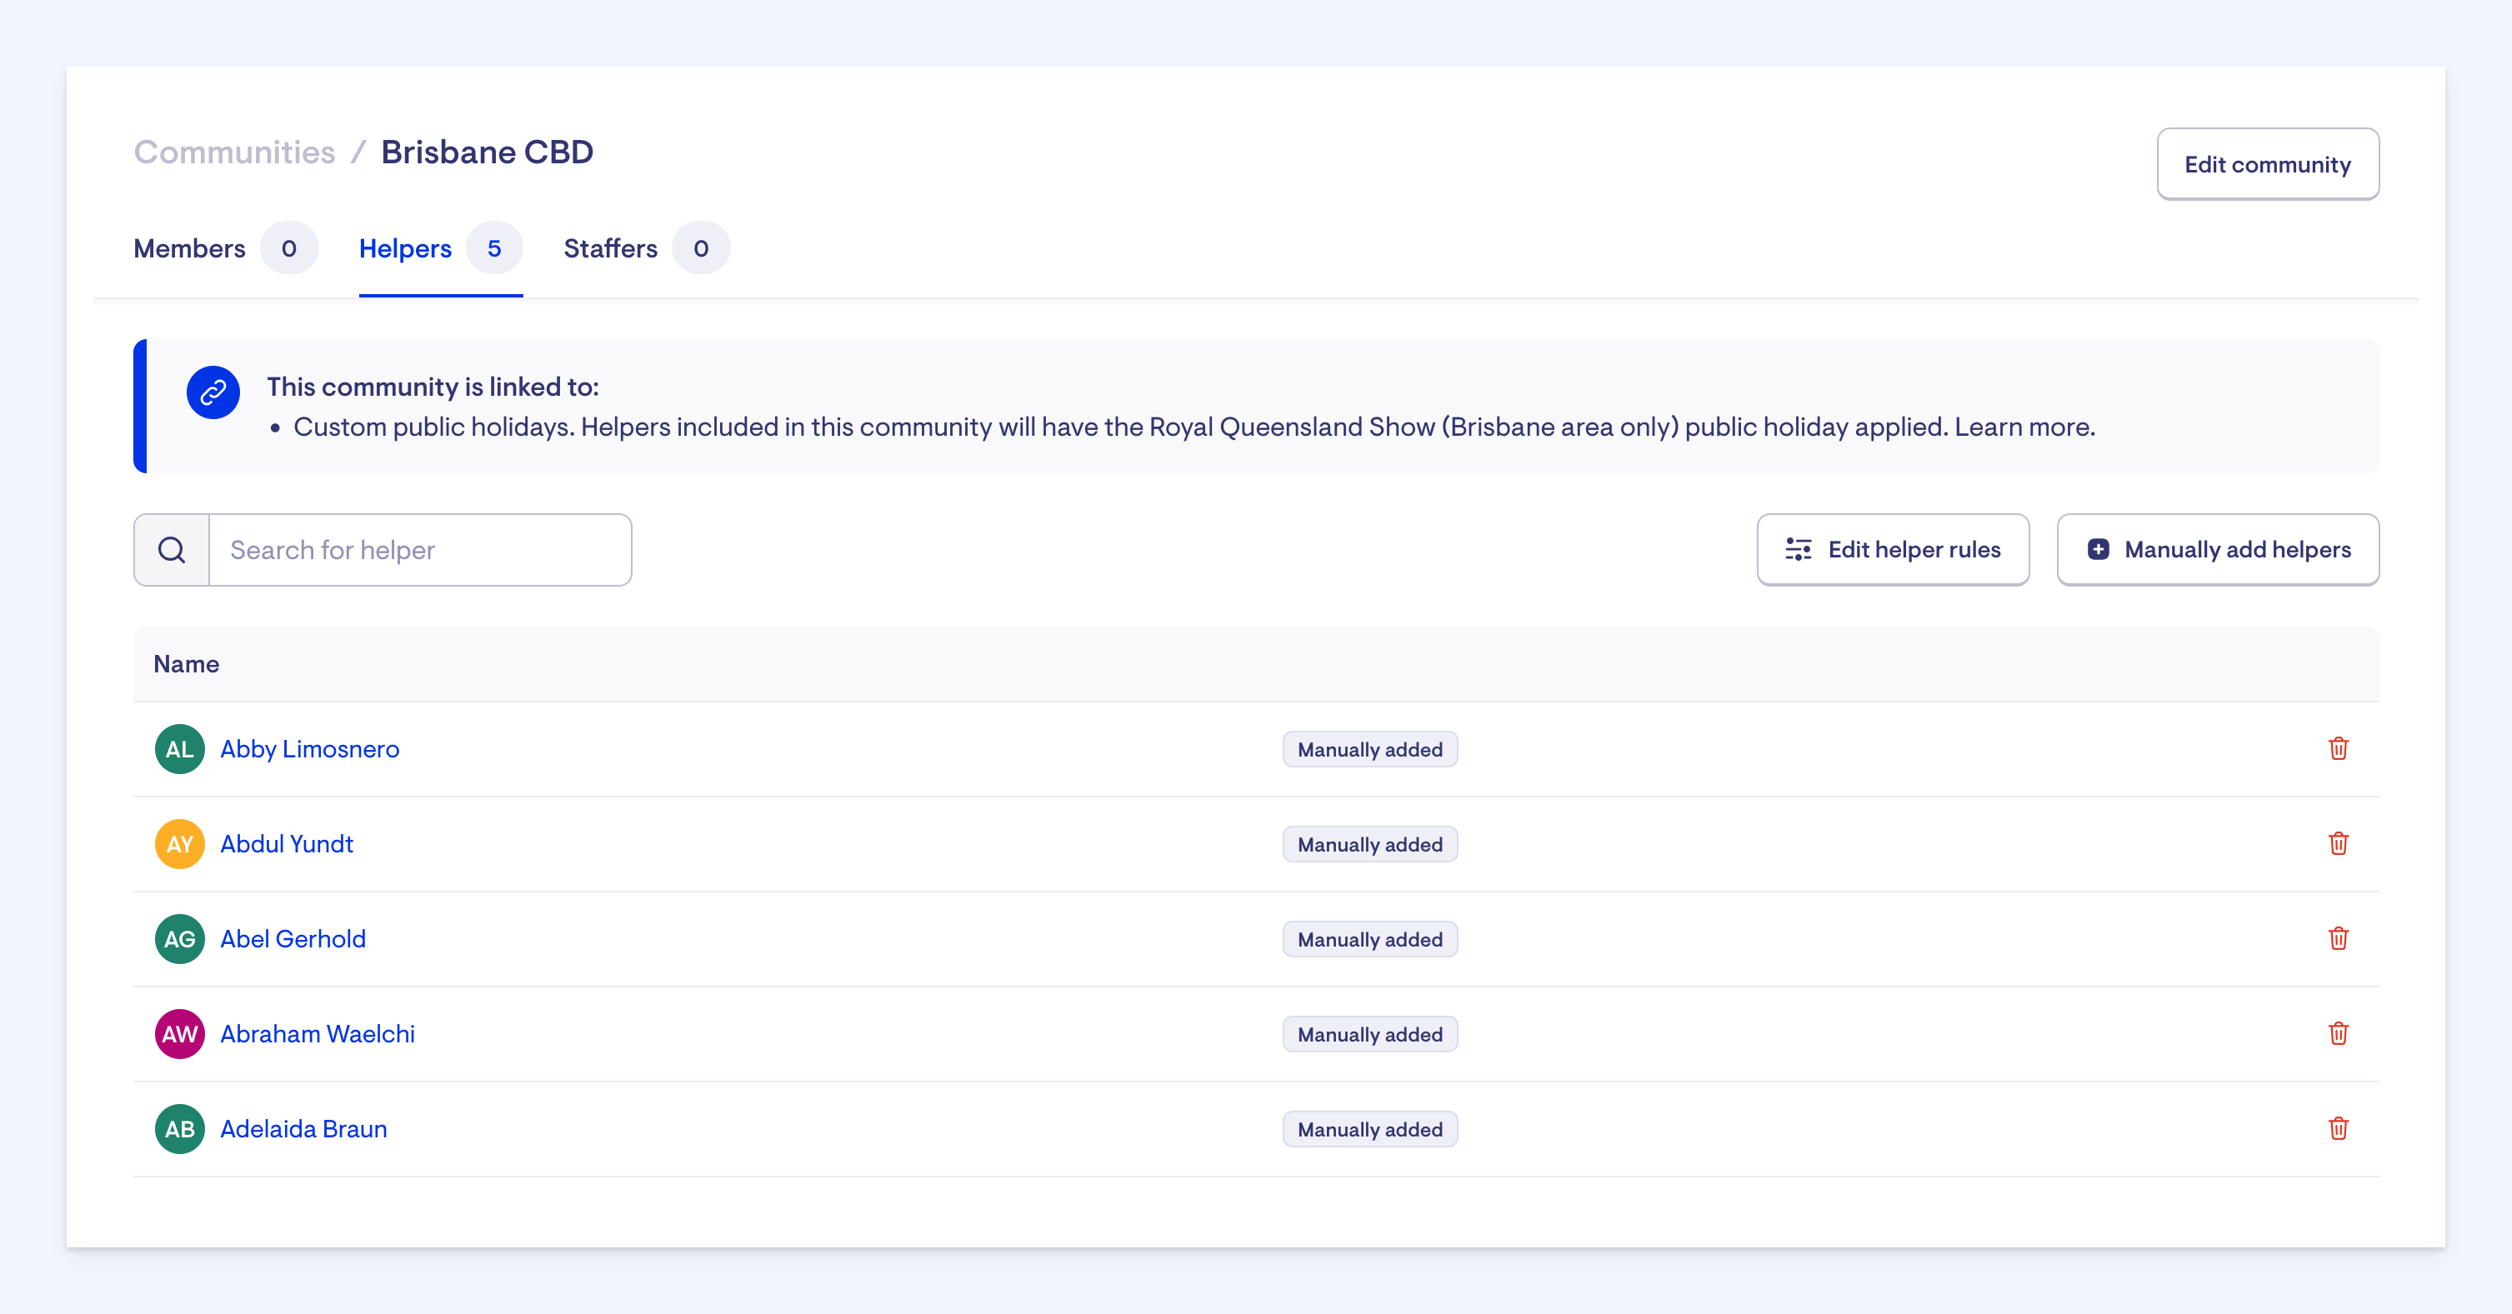Click trash icon for Abel Gerhold
Screen dimensions: 2512x1314
coord(2338,937)
